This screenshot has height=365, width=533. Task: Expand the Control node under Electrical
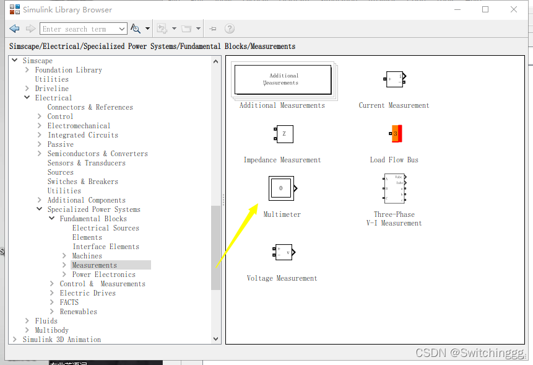[x=40, y=117]
